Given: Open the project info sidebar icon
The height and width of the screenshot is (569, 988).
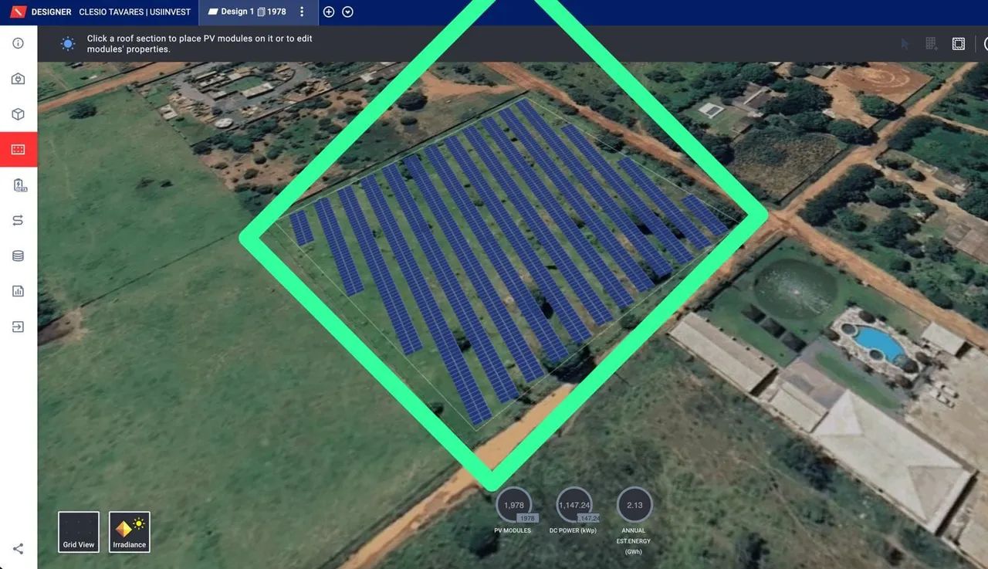Looking at the screenshot, I should coord(19,43).
